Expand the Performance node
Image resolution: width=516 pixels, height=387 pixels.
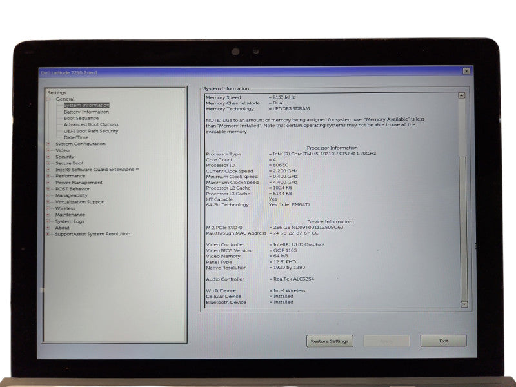pos(49,176)
